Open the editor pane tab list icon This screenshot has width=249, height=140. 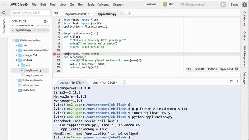[x=56, y=13]
